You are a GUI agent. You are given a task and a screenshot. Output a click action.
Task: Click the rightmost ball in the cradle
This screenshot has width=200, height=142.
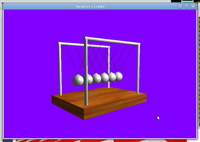click(x=119, y=77)
